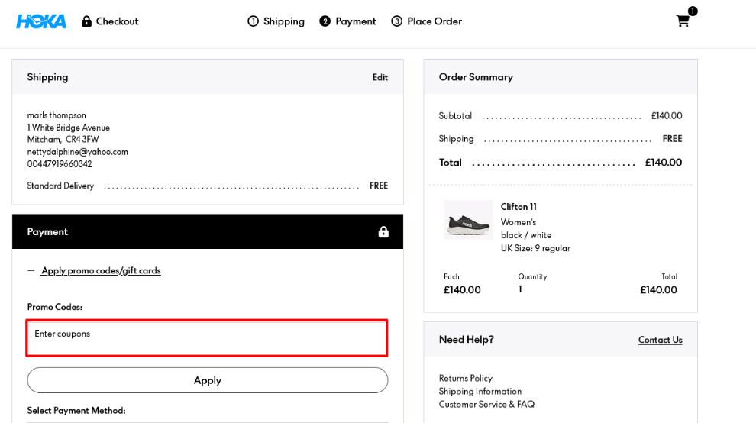Click the Enter coupons input field
Viewport: 756px width, 423px height.
pos(207,338)
